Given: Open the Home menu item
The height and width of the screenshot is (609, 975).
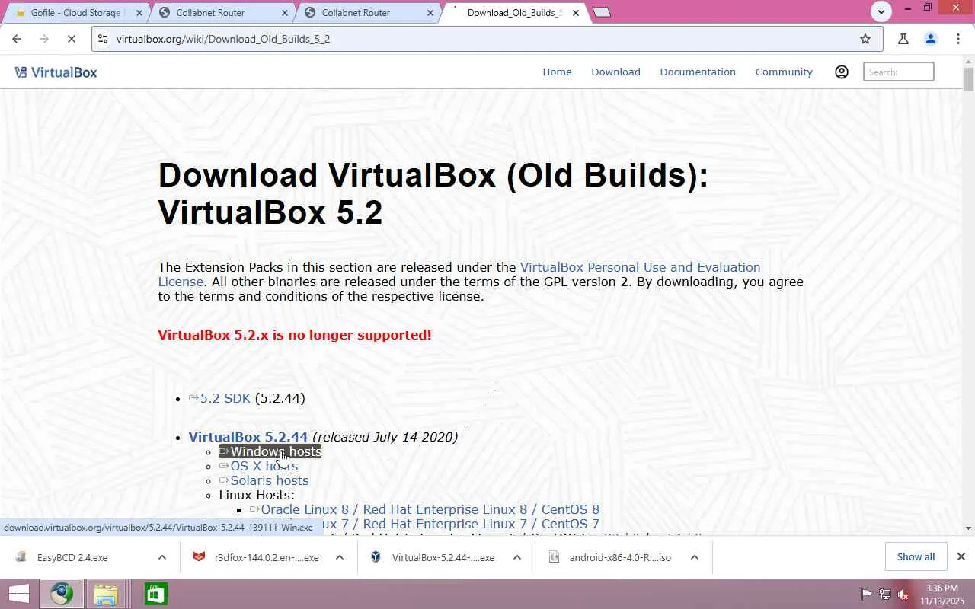Looking at the screenshot, I should click(x=557, y=72).
